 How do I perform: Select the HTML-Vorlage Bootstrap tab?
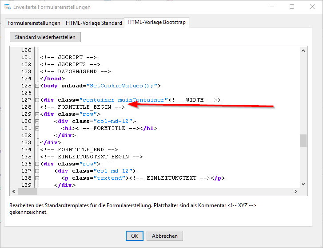(x=156, y=22)
